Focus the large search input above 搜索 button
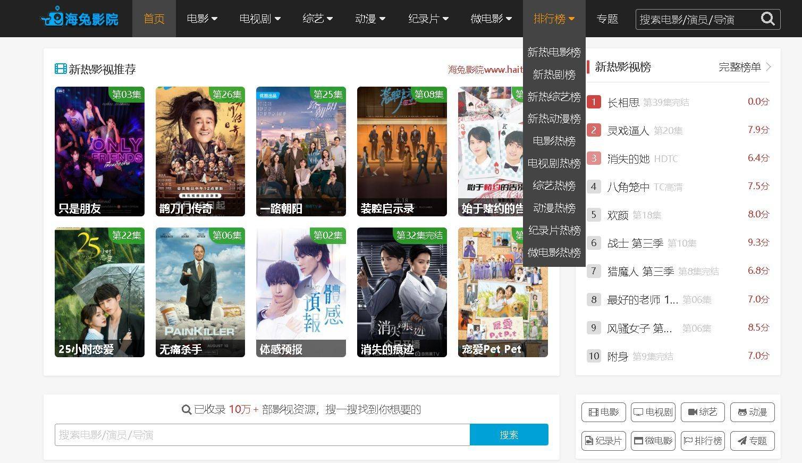The height and width of the screenshot is (463, 802). point(262,435)
